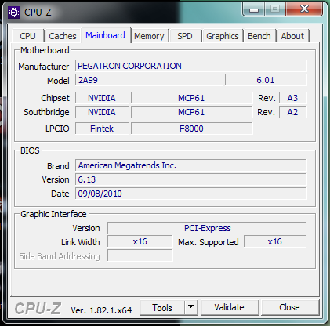This screenshot has height=326, width=330.
Task: Click the Chipset MCP61 value
Action: [192, 98]
